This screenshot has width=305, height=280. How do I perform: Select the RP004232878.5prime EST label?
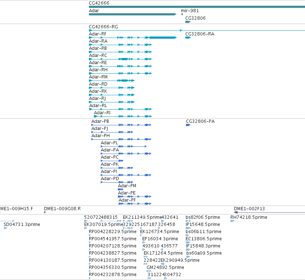113,275
